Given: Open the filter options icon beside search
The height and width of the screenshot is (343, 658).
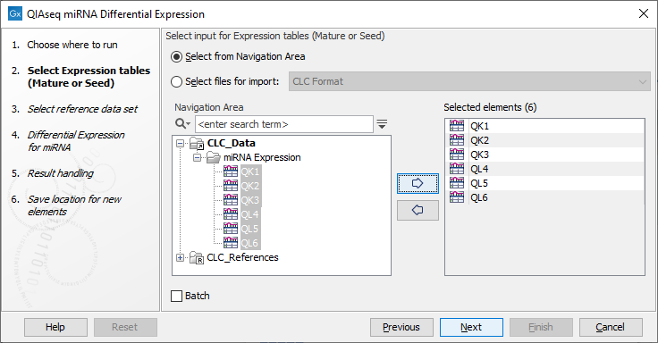Looking at the screenshot, I should (x=382, y=124).
